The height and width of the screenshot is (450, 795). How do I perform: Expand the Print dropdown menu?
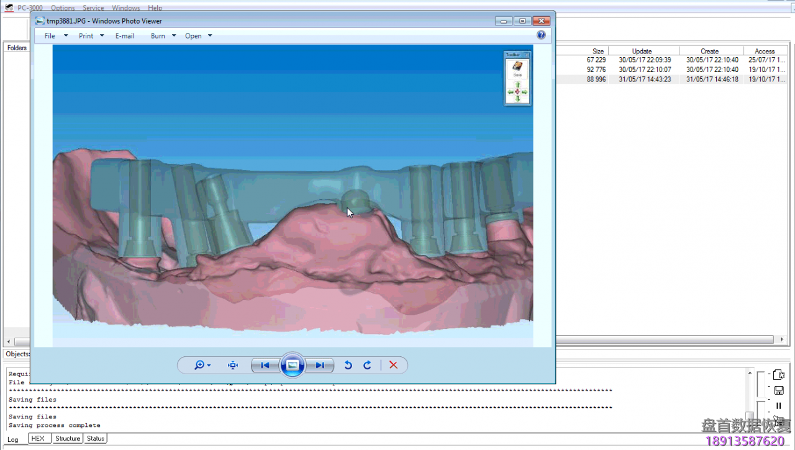[91, 36]
